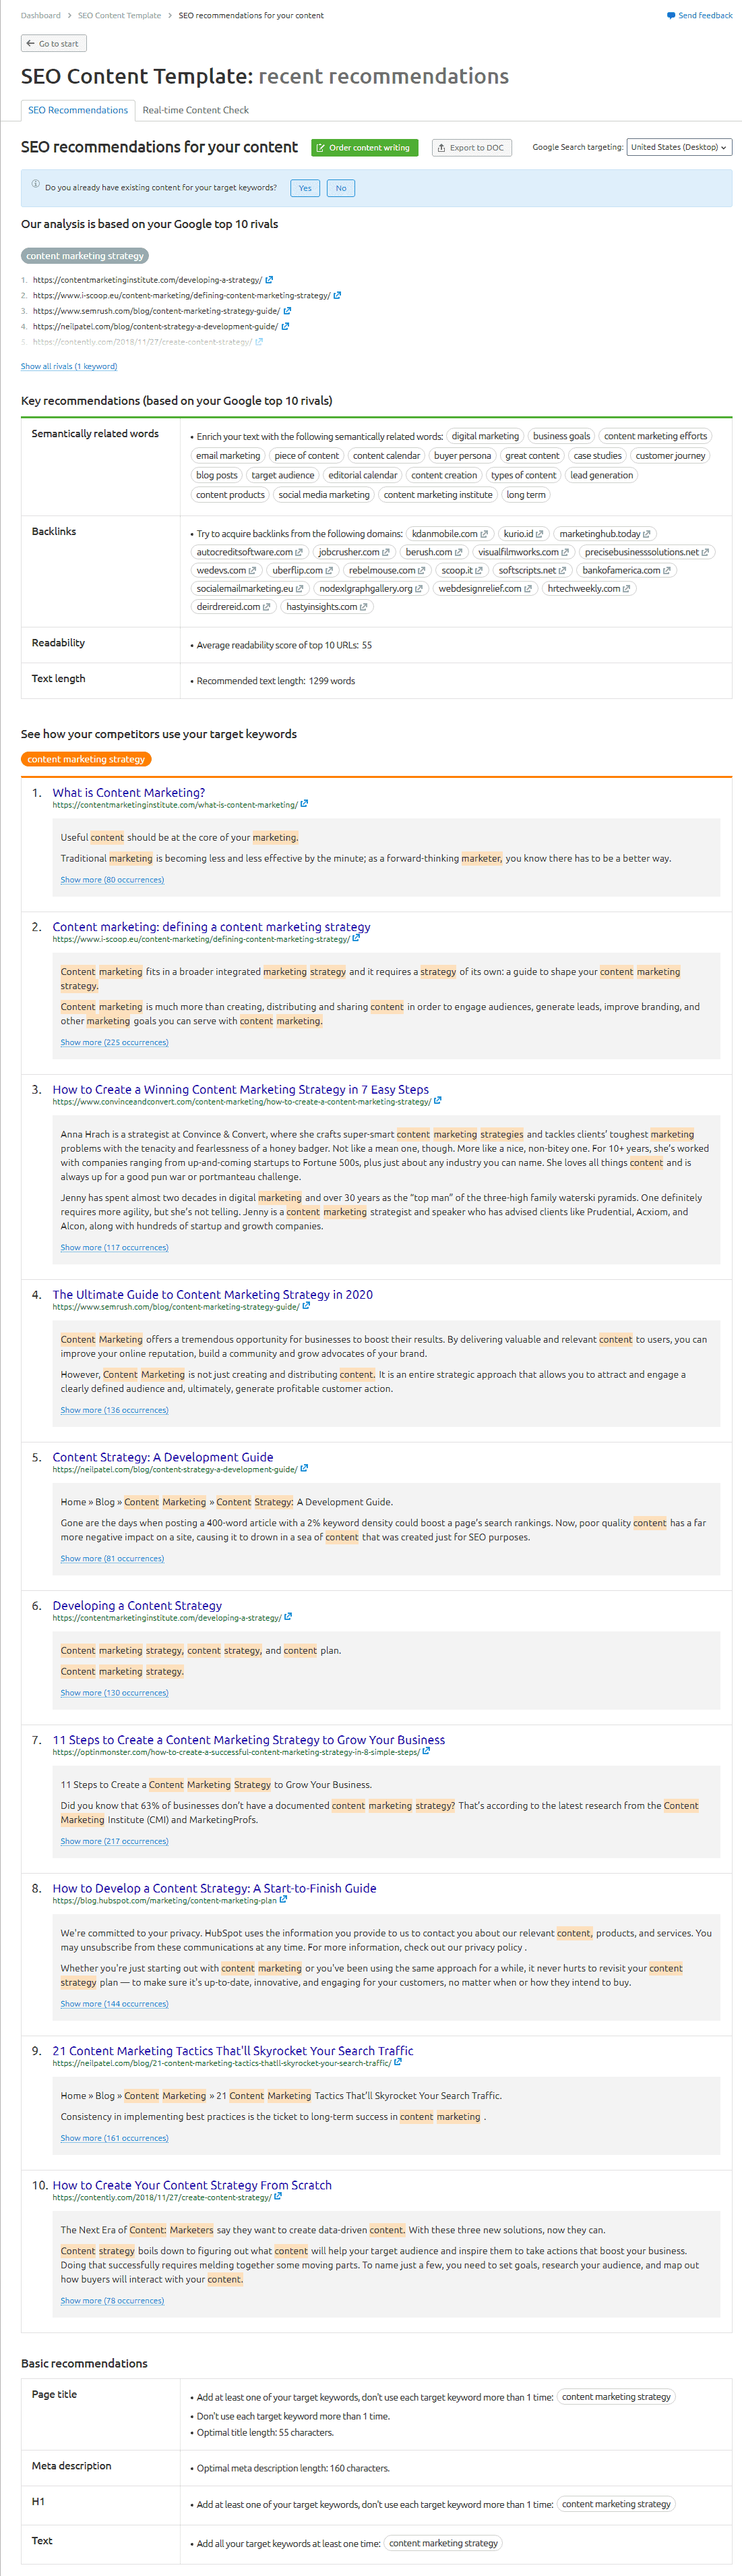Expand 'Show all rivals (1 keyword)'
The image size is (742, 2576).
(x=69, y=366)
